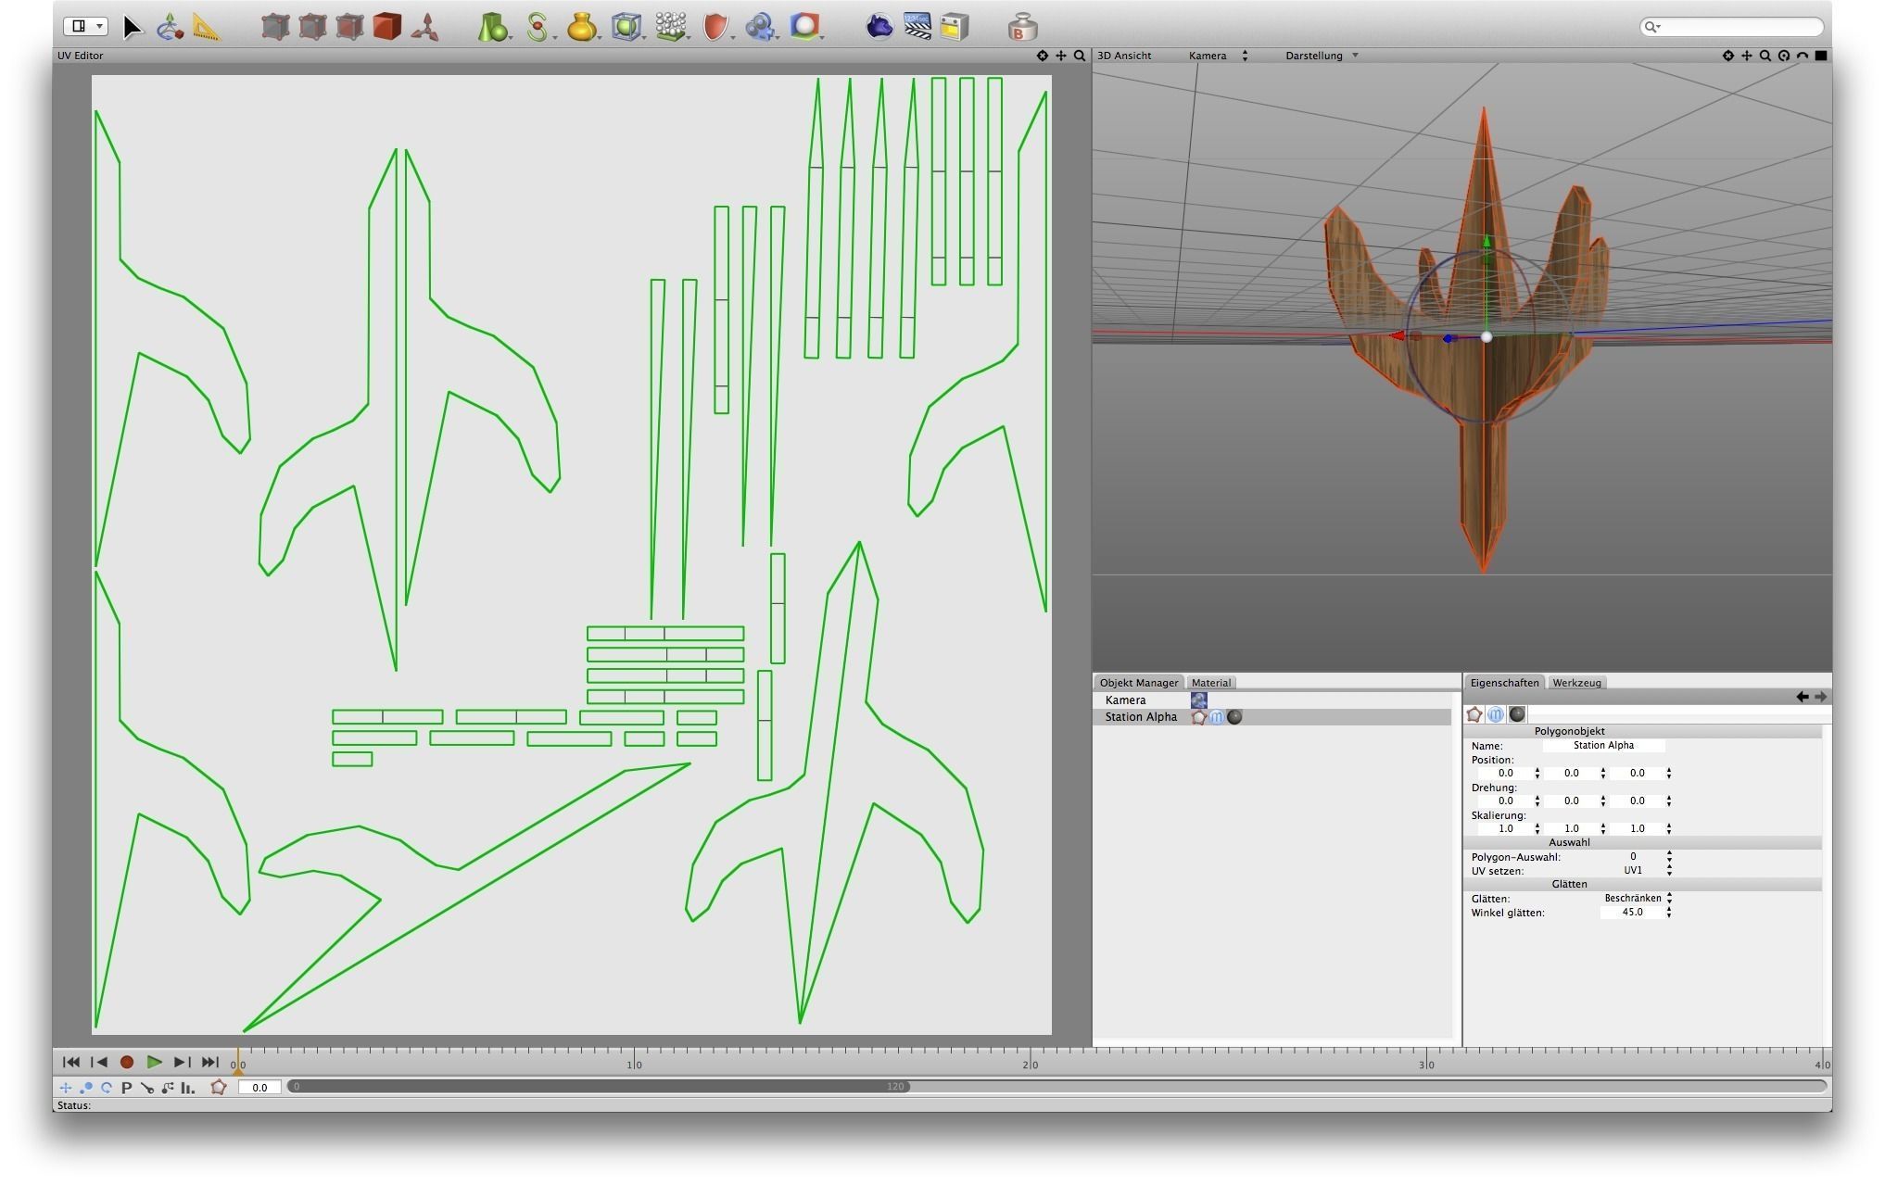This screenshot has height=1185, width=1885.
Task: Select the black arrow selection tool
Action: (133, 28)
